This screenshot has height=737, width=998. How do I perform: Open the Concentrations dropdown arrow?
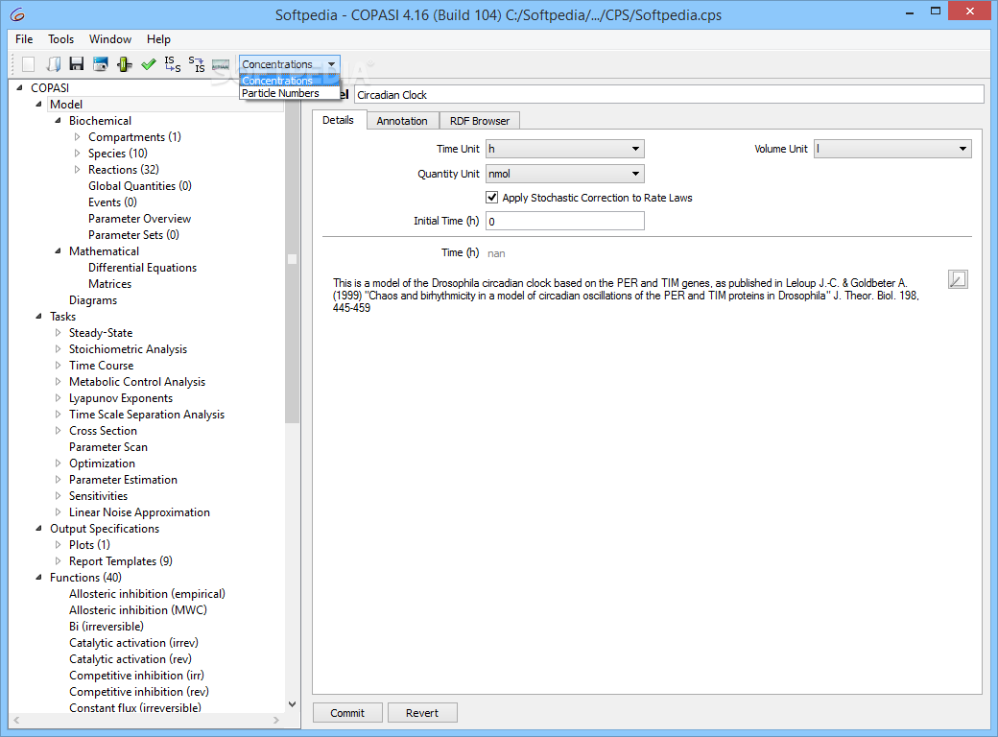coord(332,64)
